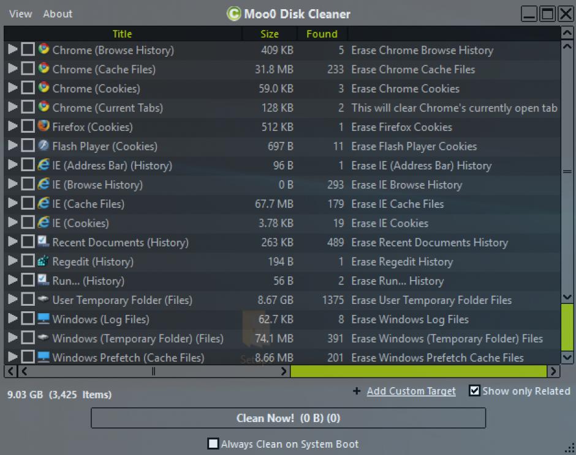Click the Chrome icon beside Browse History
The width and height of the screenshot is (576, 455).
tap(44, 49)
